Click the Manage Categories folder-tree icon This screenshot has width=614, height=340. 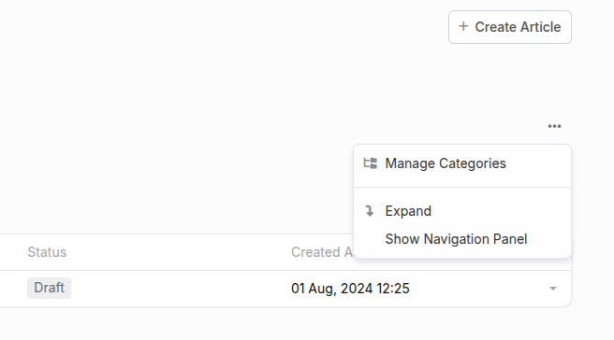[371, 163]
